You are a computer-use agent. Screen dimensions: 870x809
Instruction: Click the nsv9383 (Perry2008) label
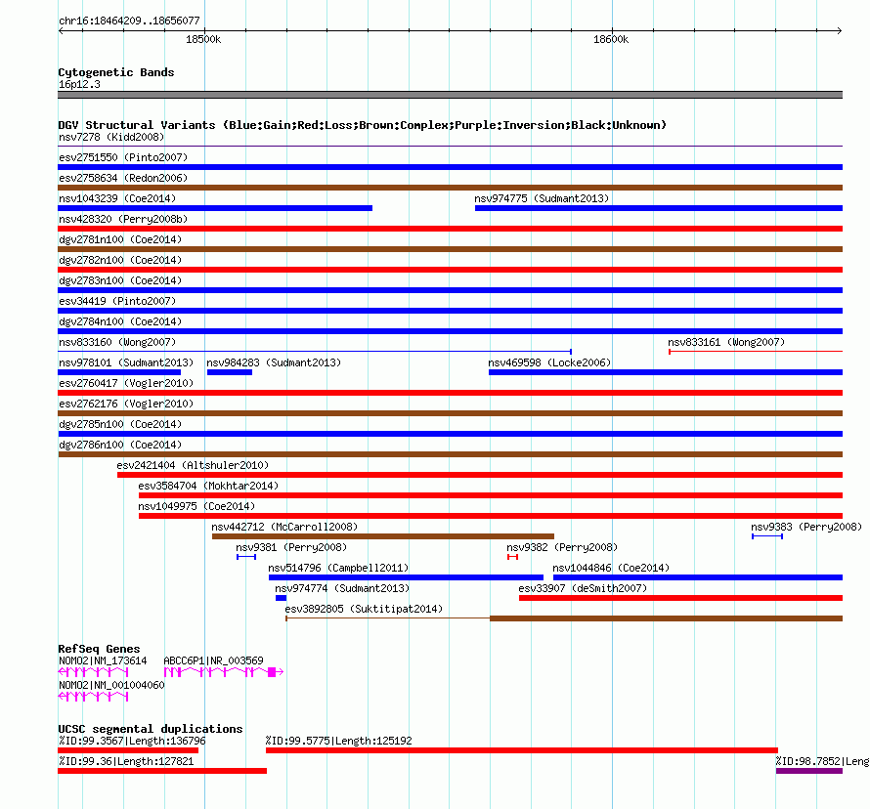click(806, 527)
